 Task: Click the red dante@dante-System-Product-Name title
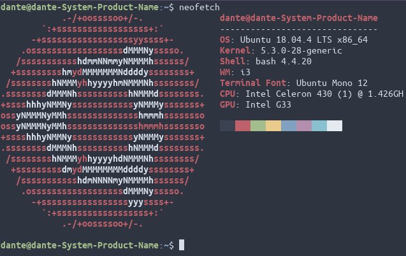pos(298,18)
